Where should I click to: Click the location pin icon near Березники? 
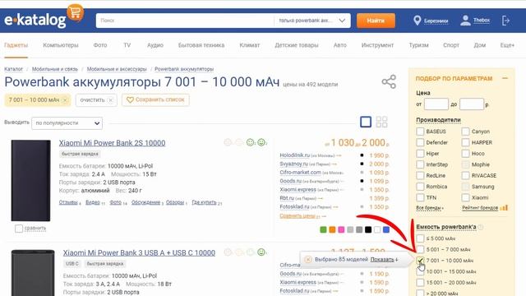(417, 21)
